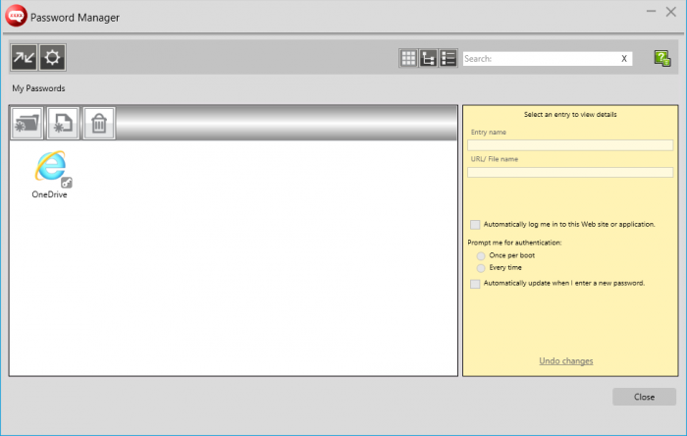Viewport: 687px width, 436px height.
Task: Select Once per boot authentication option
Action: coord(481,255)
